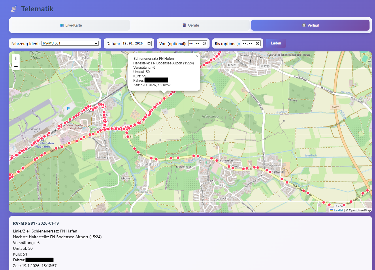This screenshot has height=270, width=375.
Task: Click the track point beneath the popup tip
Action: click(x=164, y=98)
